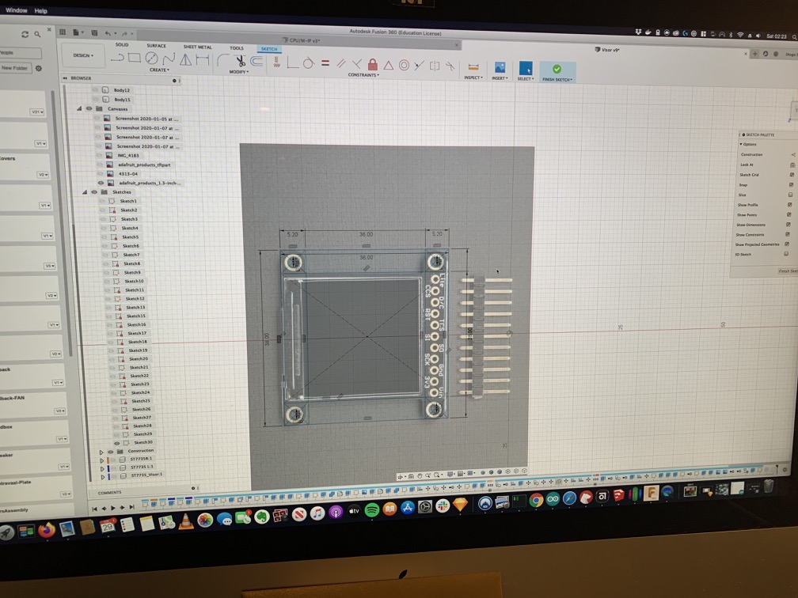Viewport: 798px width, 598px height.
Task: Expand the Construction folder
Action: click(x=101, y=452)
